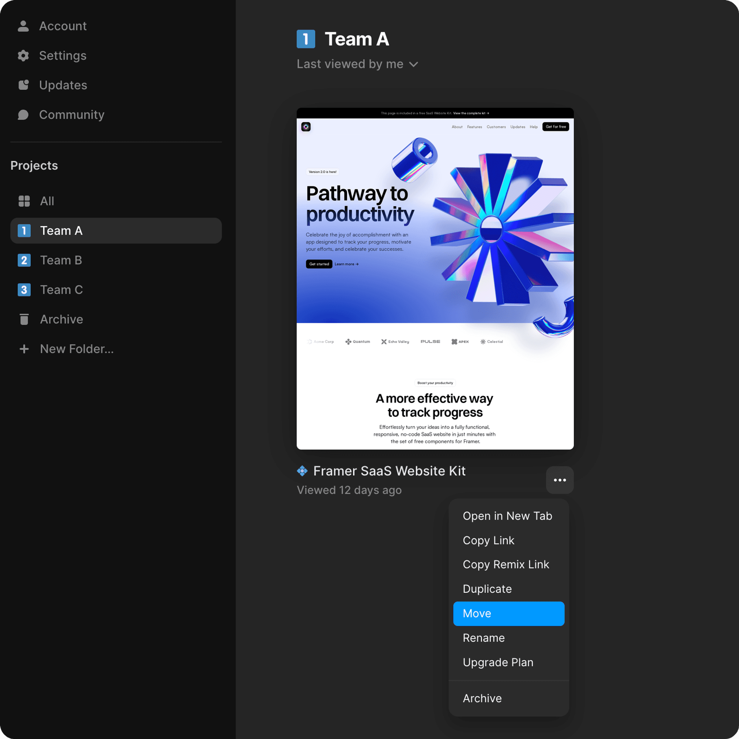The height and width of the screenshot is (739, 739).
Task: Click the Updates icon in the sidebar
Action: point(23,85)
